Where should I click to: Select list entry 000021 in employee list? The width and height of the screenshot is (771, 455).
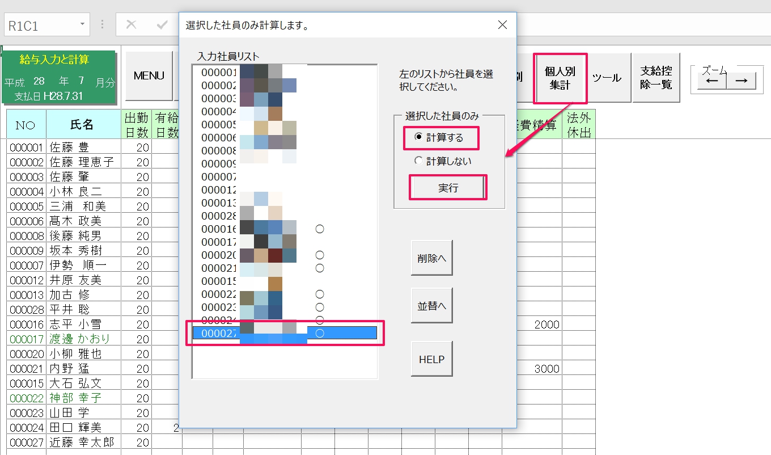click(285, 268)
